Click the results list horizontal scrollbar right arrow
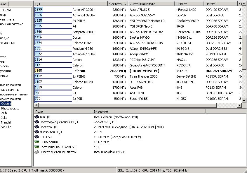The image size is (247, 173). coord(240,105)
